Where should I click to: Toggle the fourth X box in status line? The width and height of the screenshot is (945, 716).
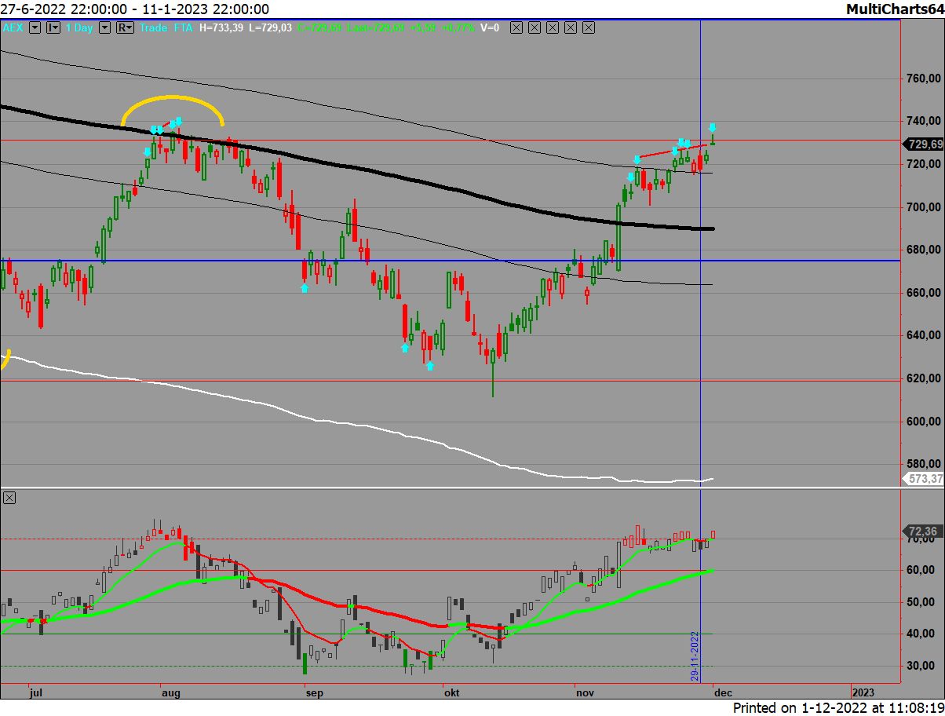click(571, 28)
